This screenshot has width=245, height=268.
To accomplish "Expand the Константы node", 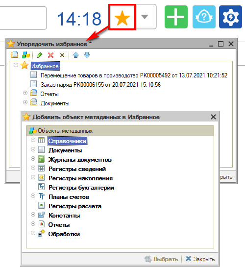I will tap(33, 214).
